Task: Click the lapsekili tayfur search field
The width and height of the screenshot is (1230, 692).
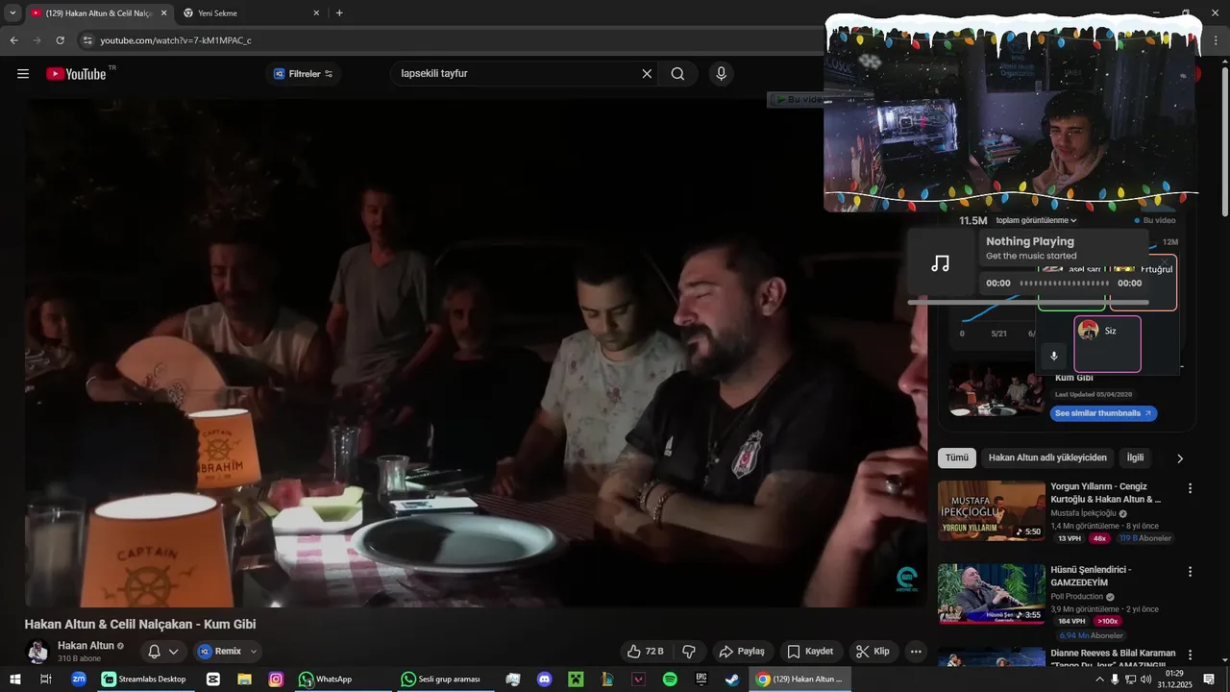Action: [x=517, y=74]
